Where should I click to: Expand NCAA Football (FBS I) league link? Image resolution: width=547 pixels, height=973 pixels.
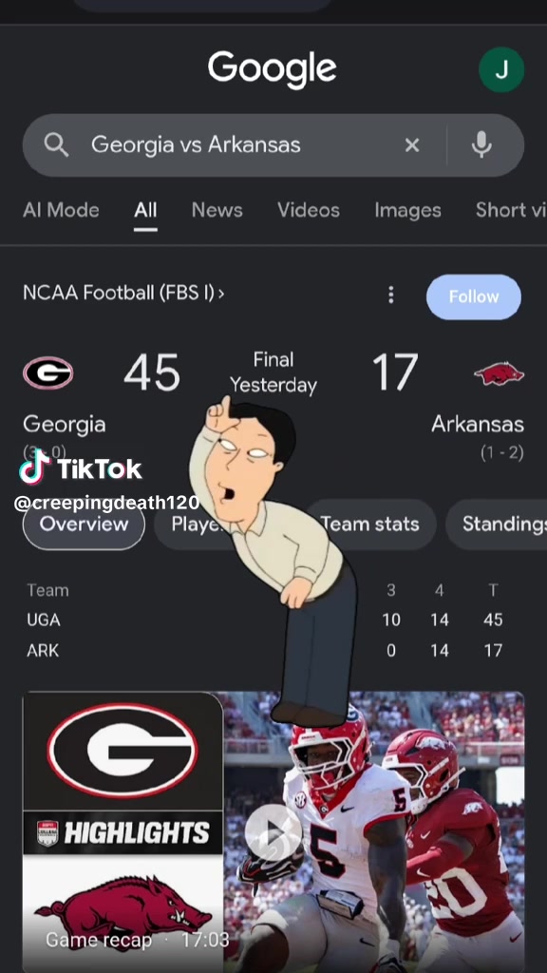(123, 293)
